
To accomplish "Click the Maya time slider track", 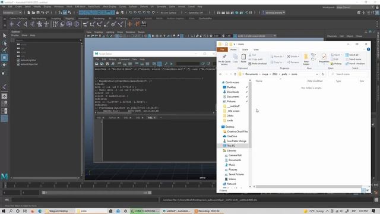I will [109, 185].
